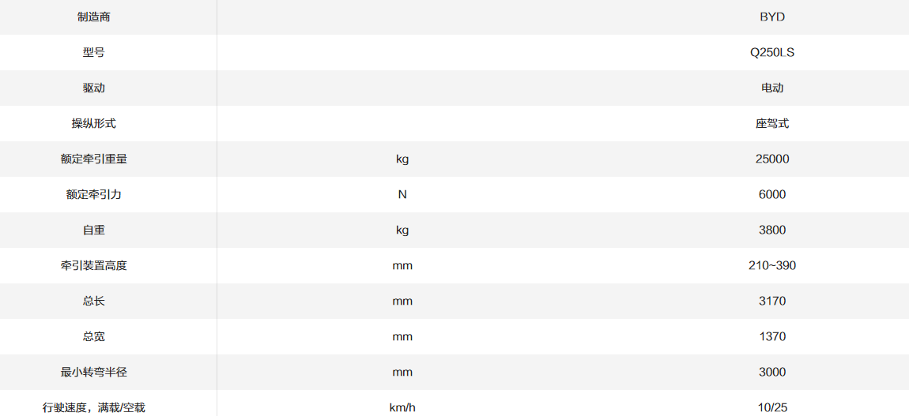Click the N unit cell
Image resolution: width=909 pixels, height=416 pixels.
(402, 194)
